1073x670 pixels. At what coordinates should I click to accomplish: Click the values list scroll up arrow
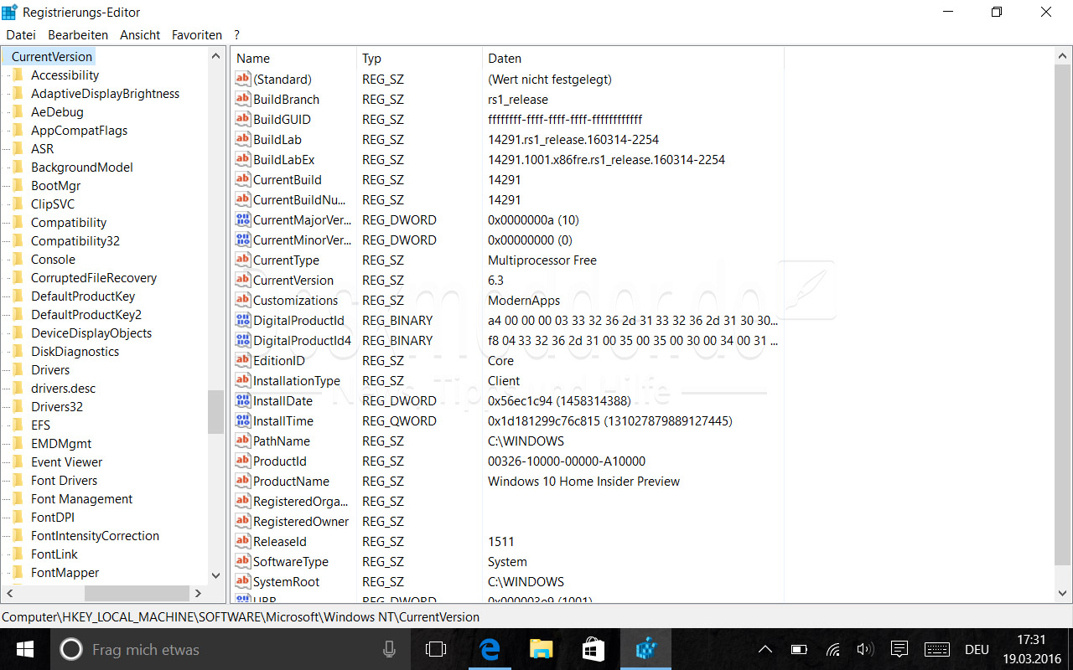pyautogui.click(x=1061, y=55)
